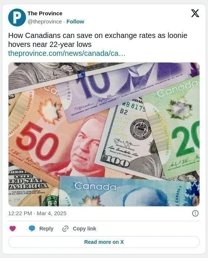Click the Reply text label
Viewport: 208px width, 258px height.
46,229
